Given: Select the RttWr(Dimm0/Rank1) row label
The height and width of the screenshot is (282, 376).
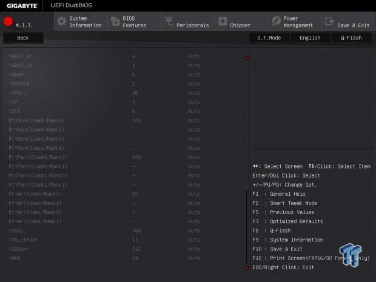Looking at the screenshot, I should (35, 203).
